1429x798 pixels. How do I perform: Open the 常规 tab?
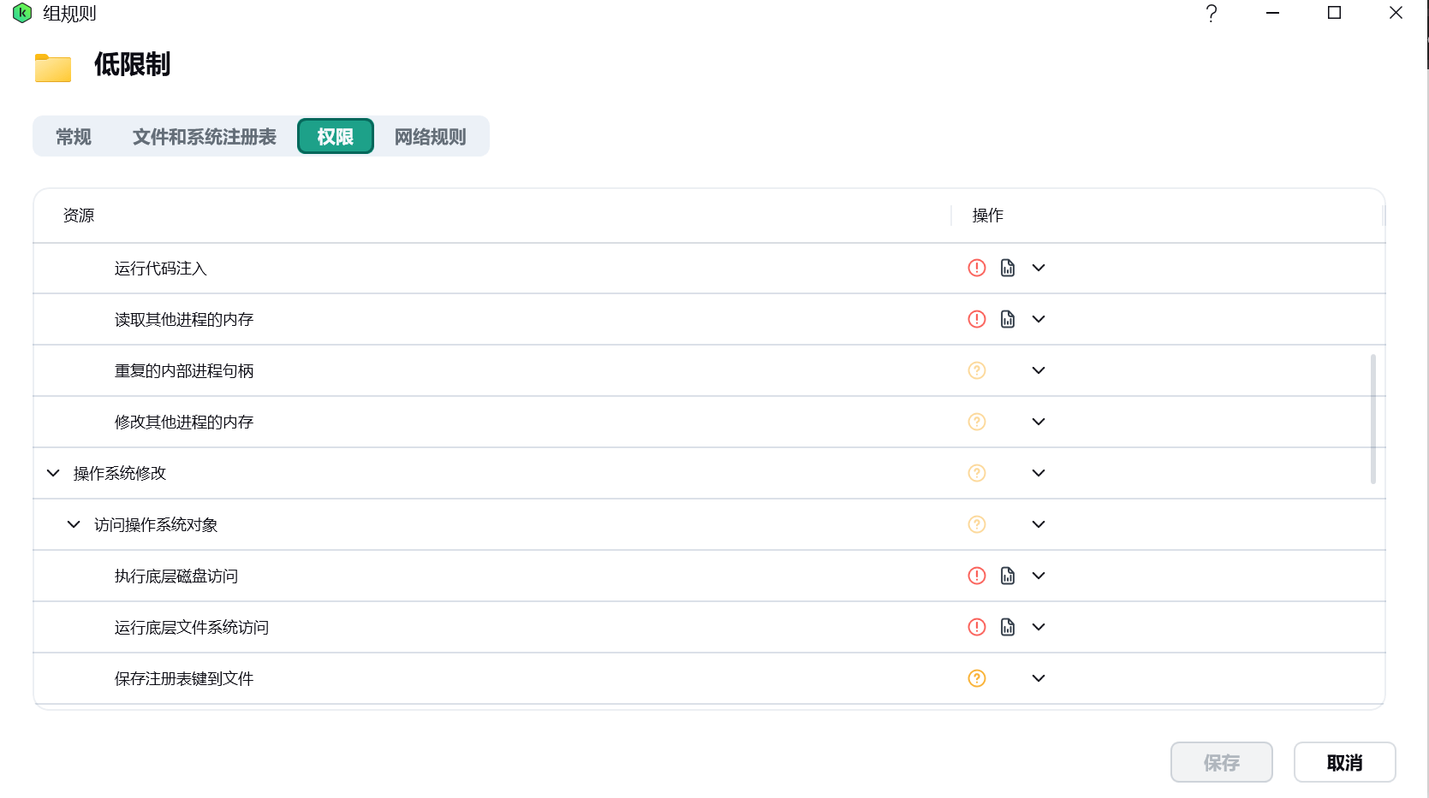pyautogui.click(x=74, y=137)
